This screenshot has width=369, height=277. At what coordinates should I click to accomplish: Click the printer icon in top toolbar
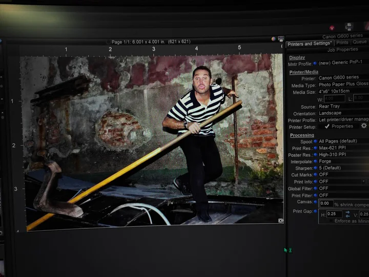(349, 27)
